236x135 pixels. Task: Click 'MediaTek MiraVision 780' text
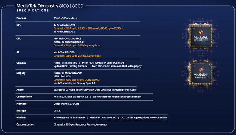tap(68, 73)
